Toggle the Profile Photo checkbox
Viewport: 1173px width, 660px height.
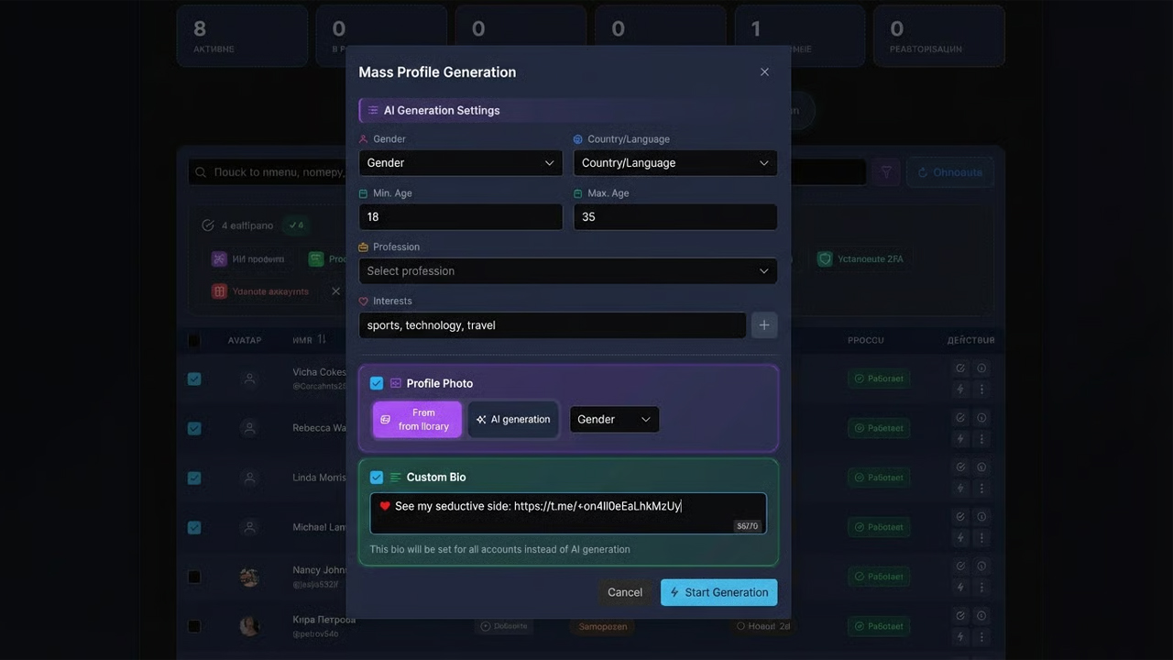coord(377,383)
